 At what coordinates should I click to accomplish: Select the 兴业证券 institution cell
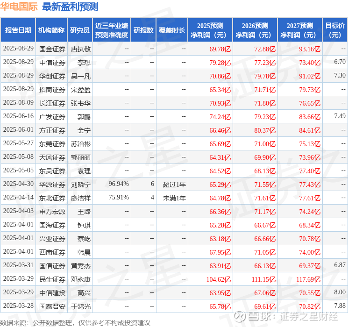click(x=52, y=239)
